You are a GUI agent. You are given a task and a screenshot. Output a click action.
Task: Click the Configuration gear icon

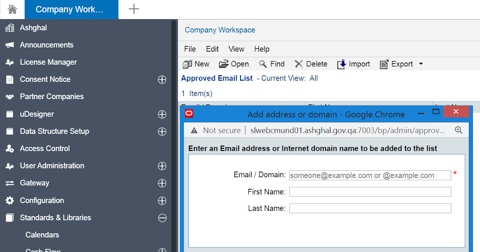click(10, 200)
